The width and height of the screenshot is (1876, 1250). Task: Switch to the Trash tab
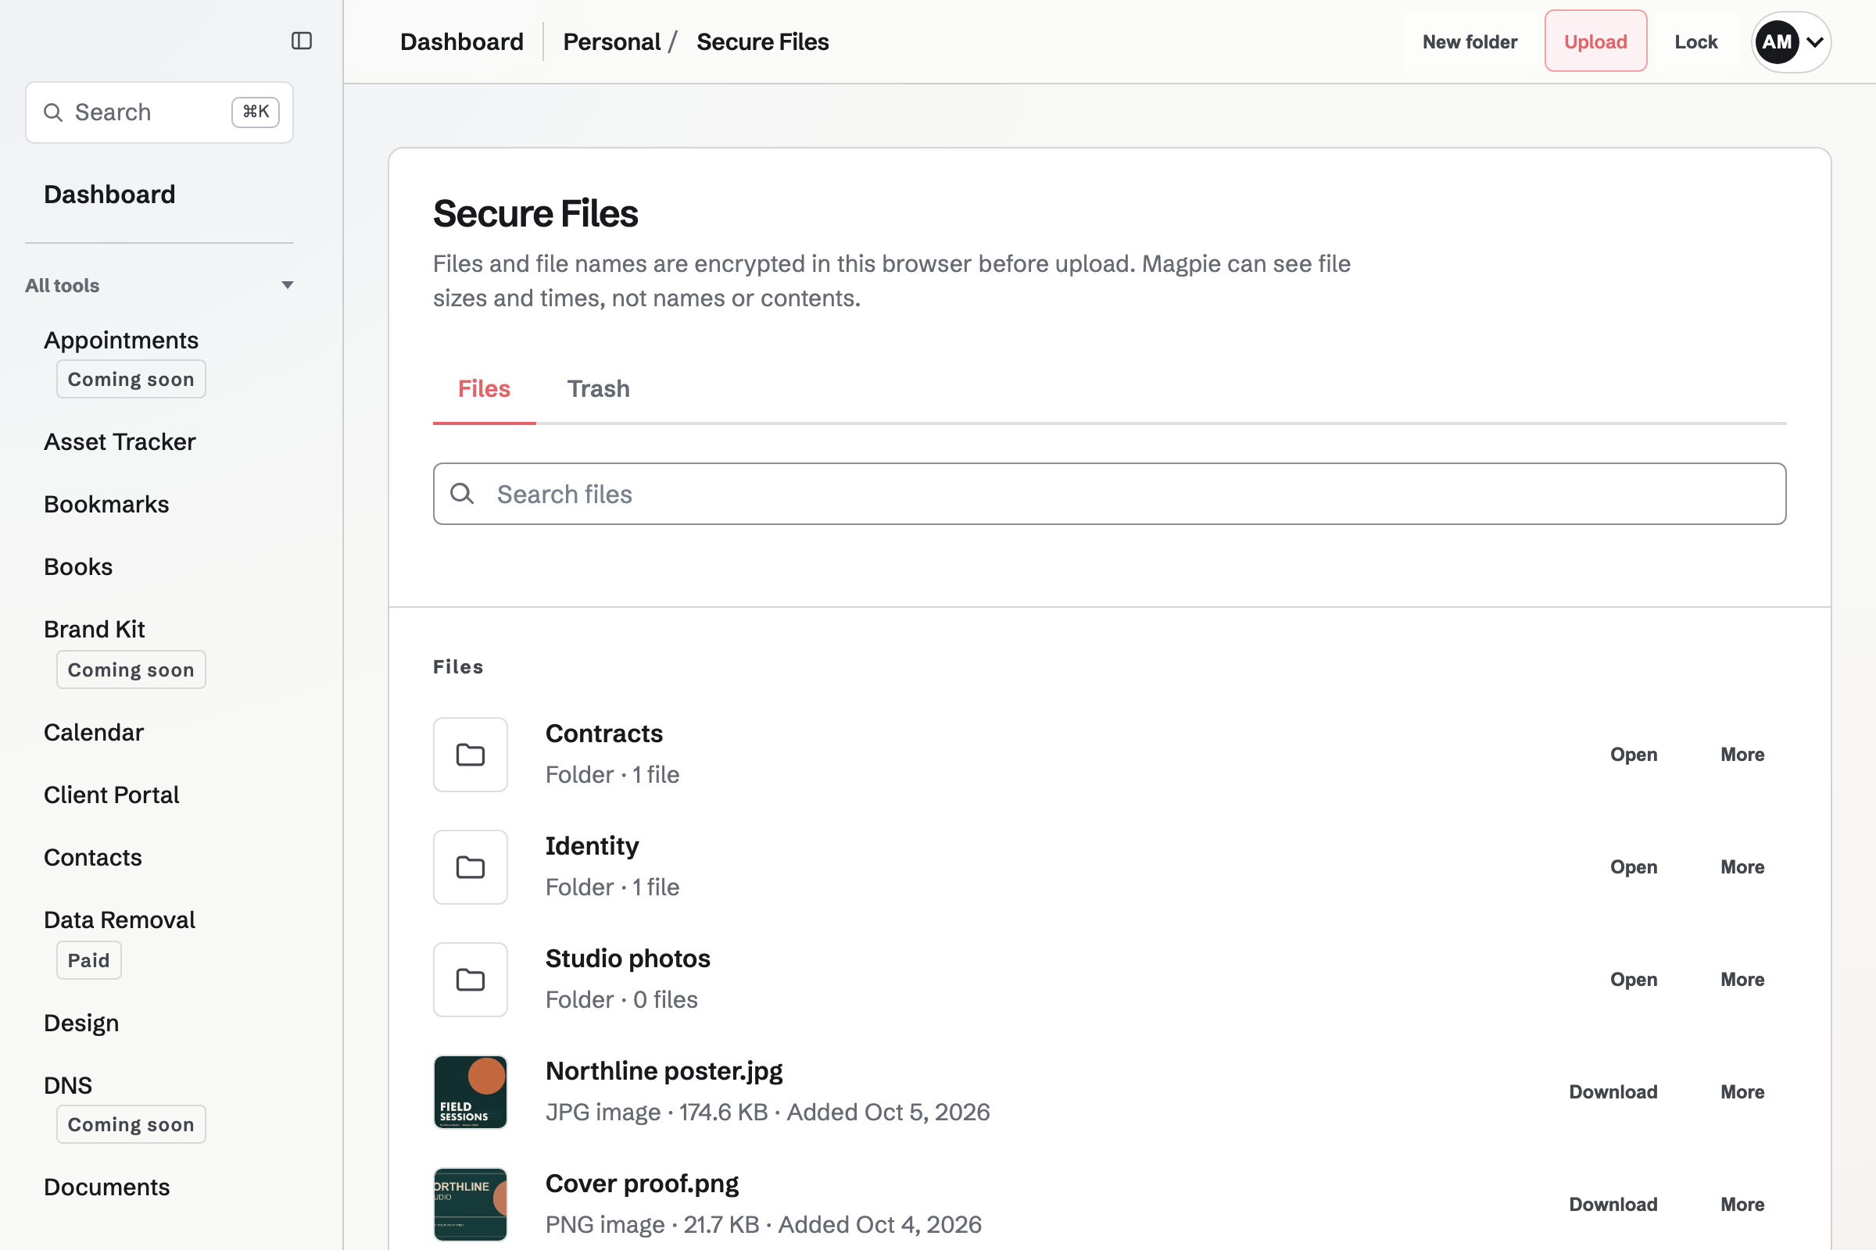598,389
